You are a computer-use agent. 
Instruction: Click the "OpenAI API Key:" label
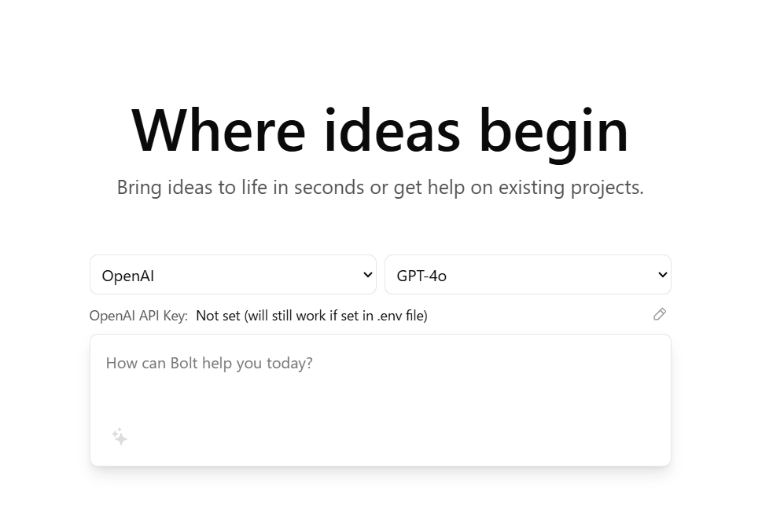tap(138, 316)
